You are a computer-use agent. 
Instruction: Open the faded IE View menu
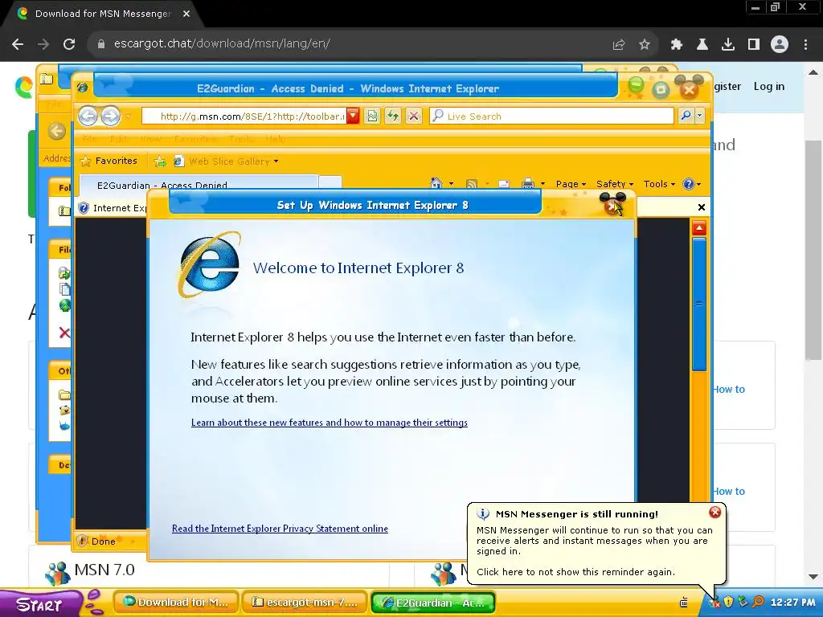pyautogui.click(x=150, y=138)
